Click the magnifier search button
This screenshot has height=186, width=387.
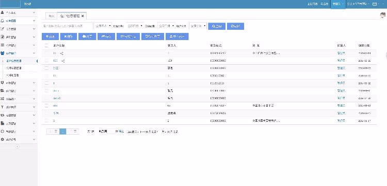(x=217, y=26)
